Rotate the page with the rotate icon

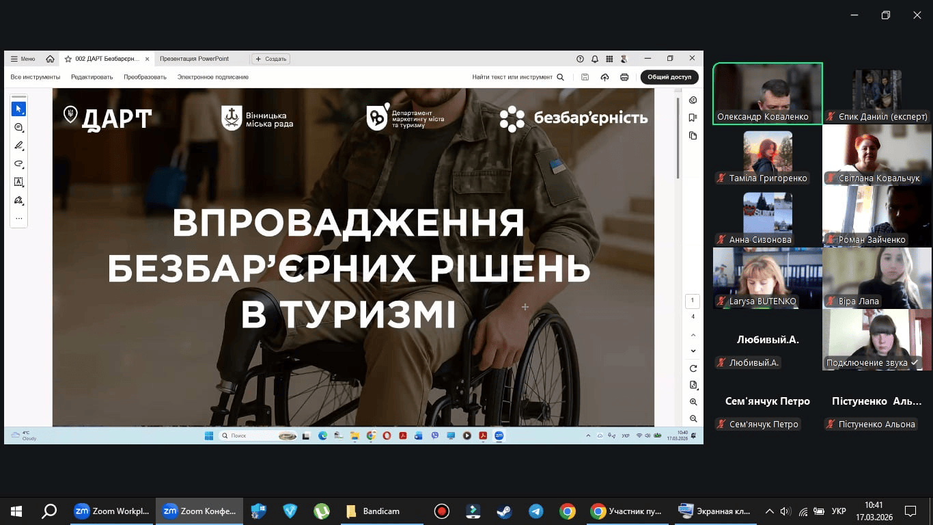tap(693, 368)
